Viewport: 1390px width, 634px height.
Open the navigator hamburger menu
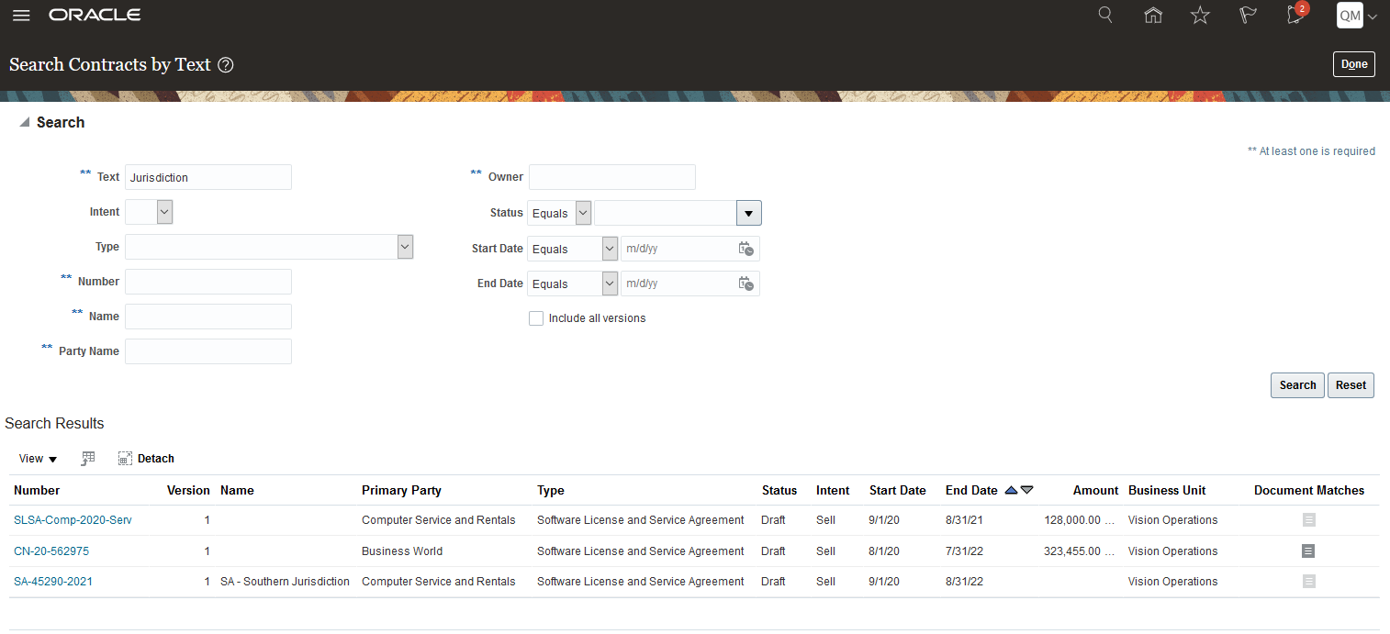(x=21, y=16)
